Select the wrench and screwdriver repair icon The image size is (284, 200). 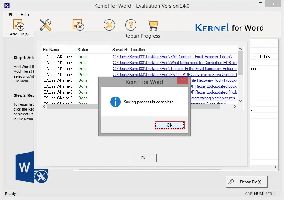[46, 25]
